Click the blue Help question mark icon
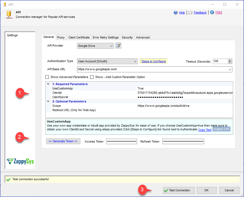Image resolution: width=244 pixels, height=197 pixels. click(x=176, y=12)
